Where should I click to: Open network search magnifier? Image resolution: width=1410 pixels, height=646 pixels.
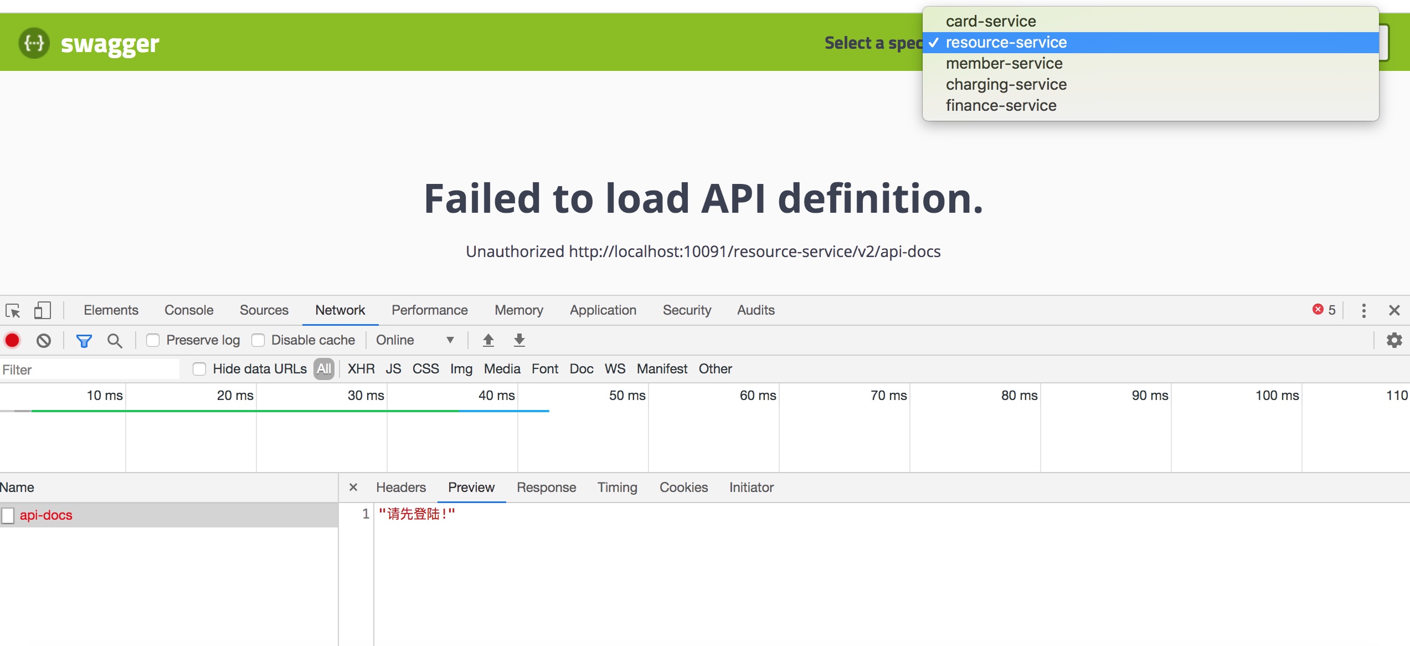point(115,340)
